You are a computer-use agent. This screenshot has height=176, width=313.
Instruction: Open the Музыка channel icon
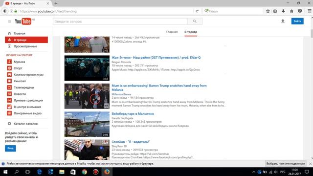click(x=9, y=62)
